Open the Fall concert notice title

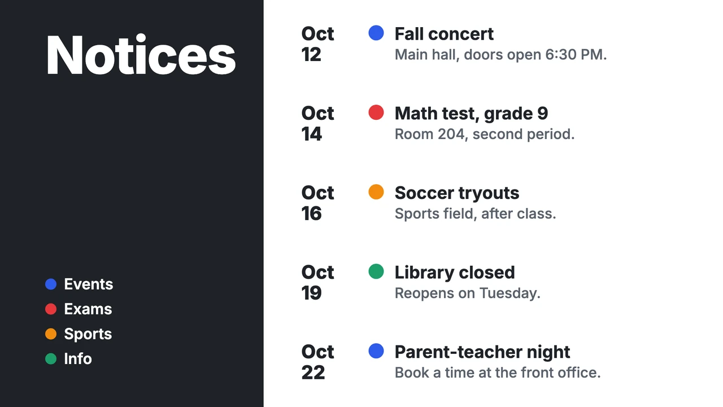click(444, 34)
